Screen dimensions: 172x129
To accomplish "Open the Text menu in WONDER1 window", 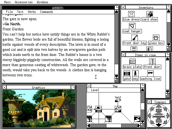I will 20,12.
